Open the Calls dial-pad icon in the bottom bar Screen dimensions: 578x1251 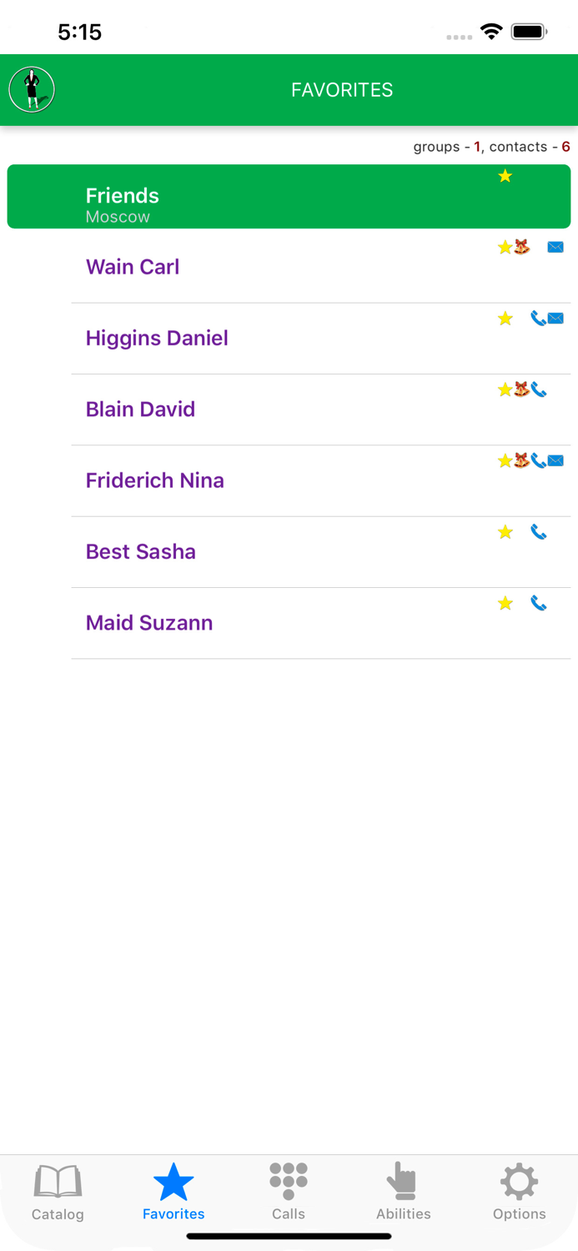coord(288,1178)
